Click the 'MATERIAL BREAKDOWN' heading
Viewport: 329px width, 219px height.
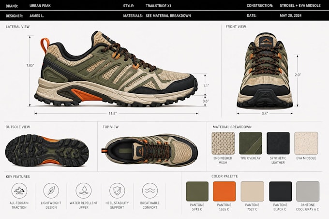(x=232, y=127)
